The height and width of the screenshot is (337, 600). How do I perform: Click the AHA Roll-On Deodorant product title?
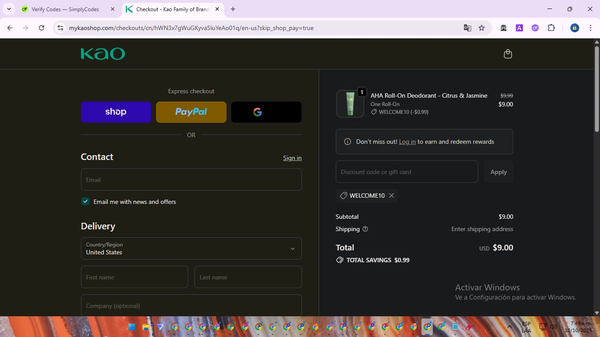click(429, 96)
